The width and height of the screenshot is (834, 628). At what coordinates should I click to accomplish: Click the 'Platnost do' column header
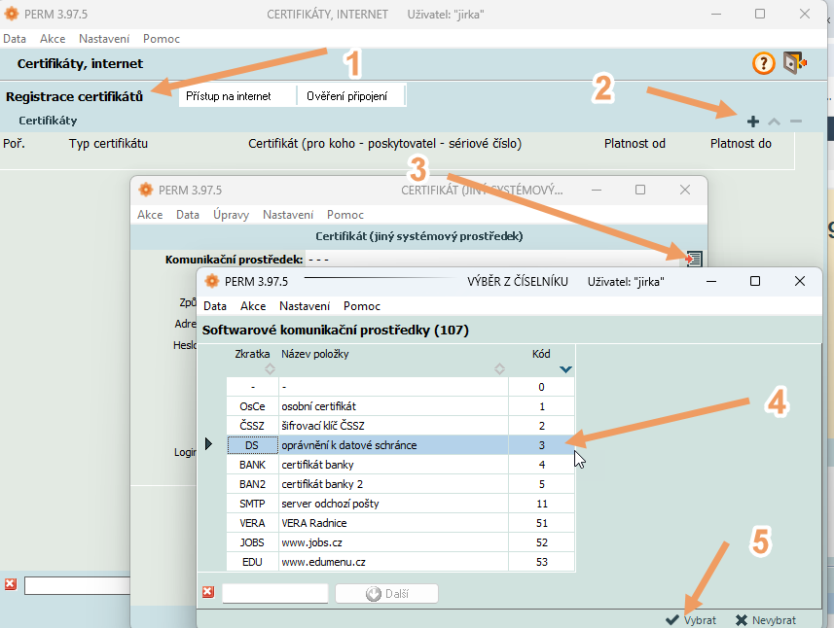point(741,144)
